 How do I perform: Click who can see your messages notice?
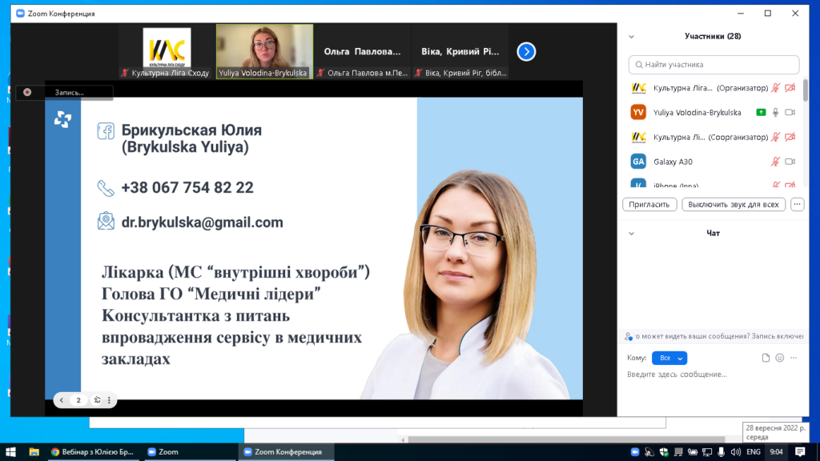[713, 337]
